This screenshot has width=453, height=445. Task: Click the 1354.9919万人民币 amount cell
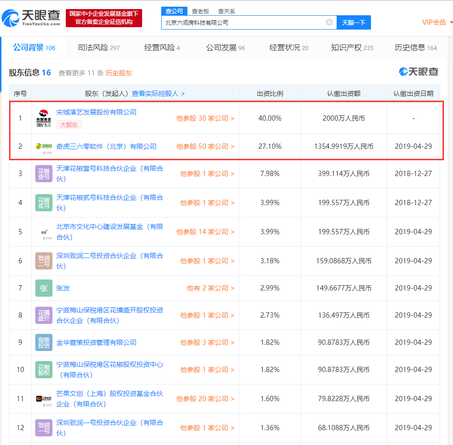coord(344,146)
